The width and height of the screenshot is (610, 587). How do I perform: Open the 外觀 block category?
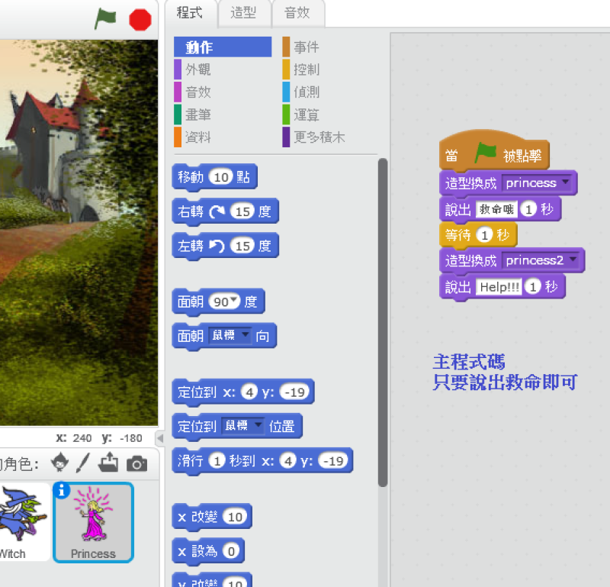pos(197,69)
